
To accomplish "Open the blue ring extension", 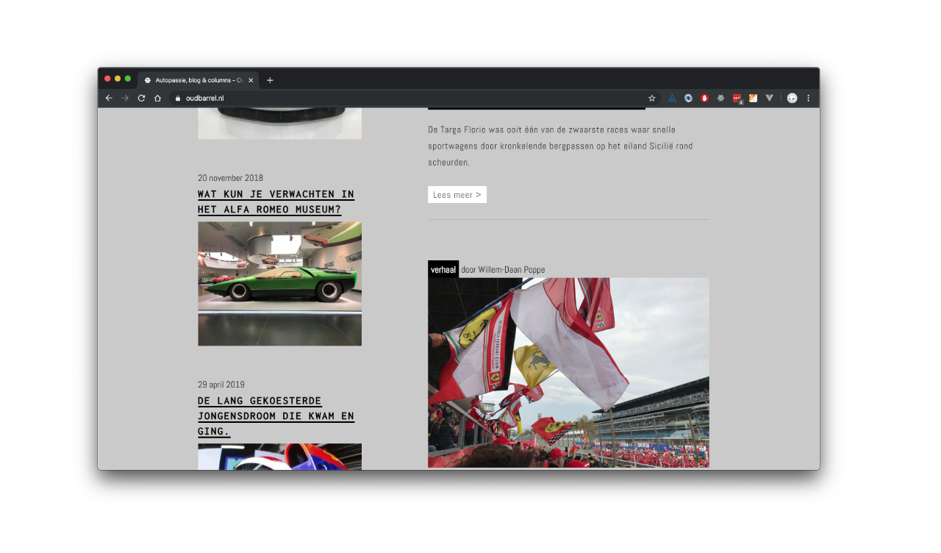I will pos(688,98).
